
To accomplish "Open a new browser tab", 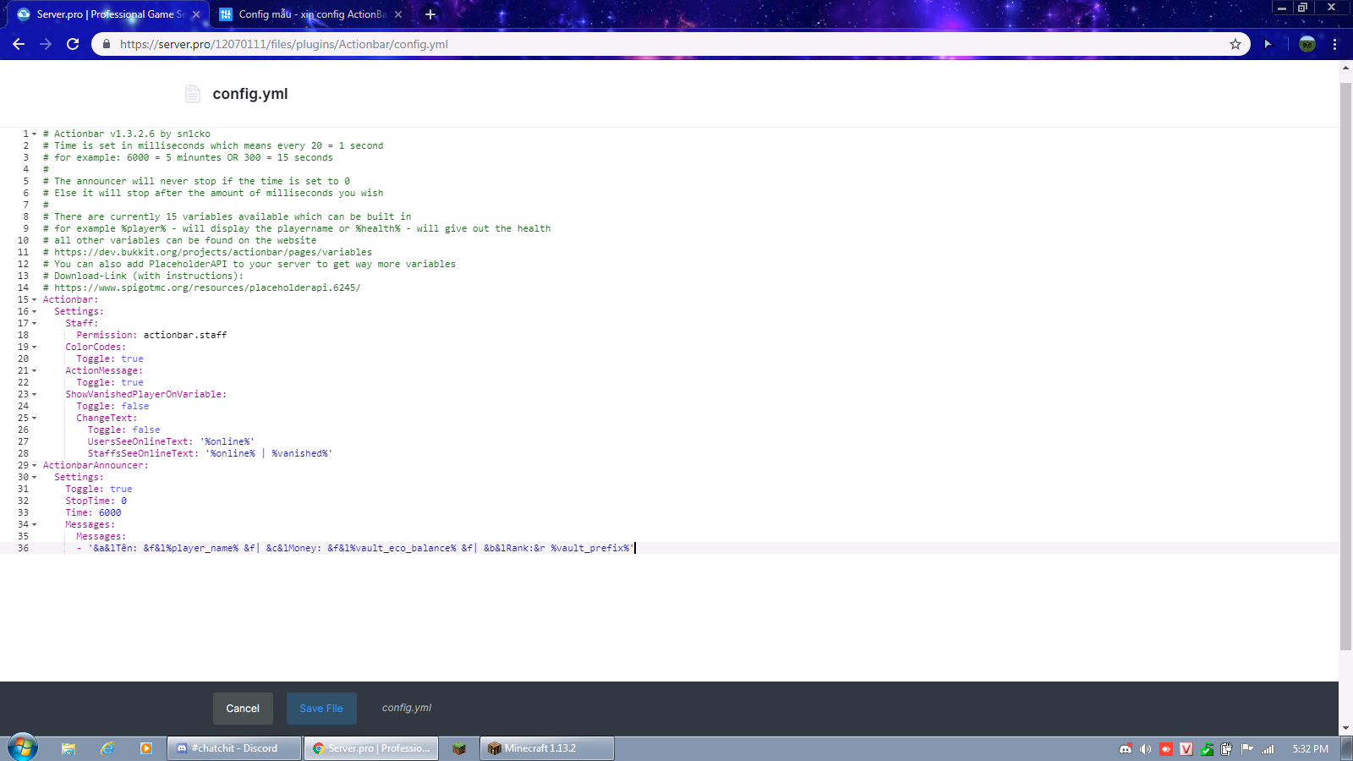I will pos(430,14).
